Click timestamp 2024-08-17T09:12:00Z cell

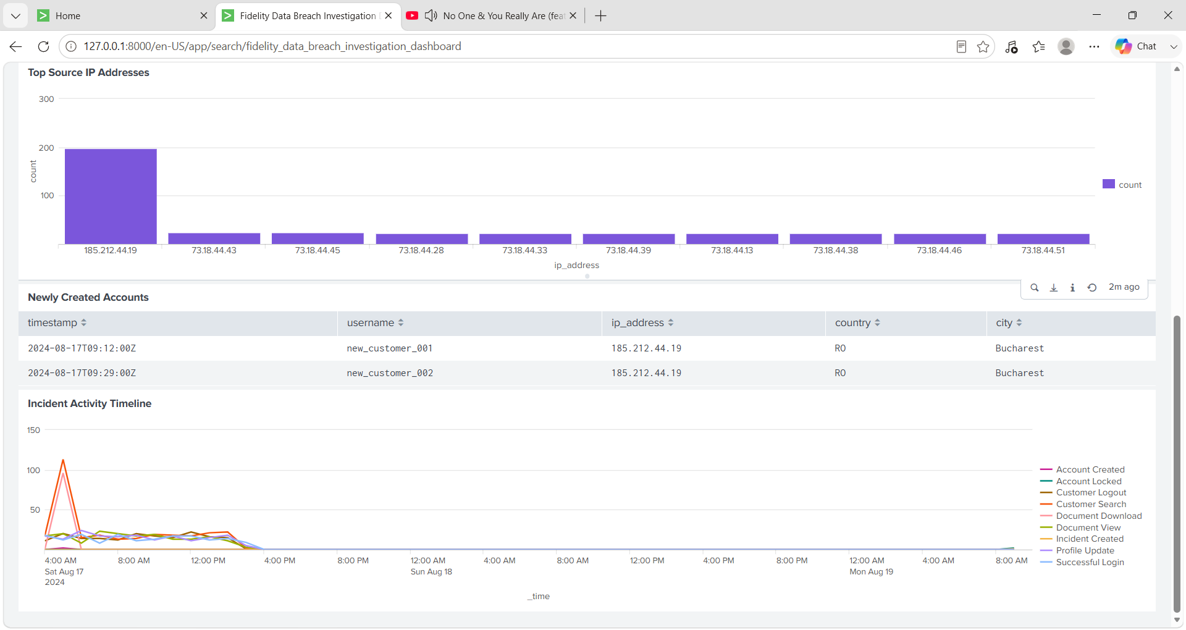coord(82,348)
